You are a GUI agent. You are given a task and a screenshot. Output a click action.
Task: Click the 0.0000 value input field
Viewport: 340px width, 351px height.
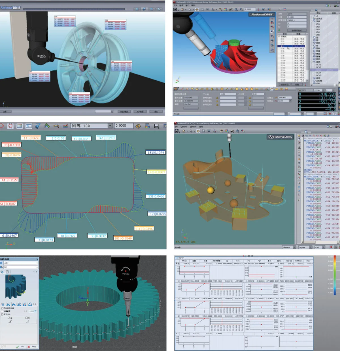[124, 126]
